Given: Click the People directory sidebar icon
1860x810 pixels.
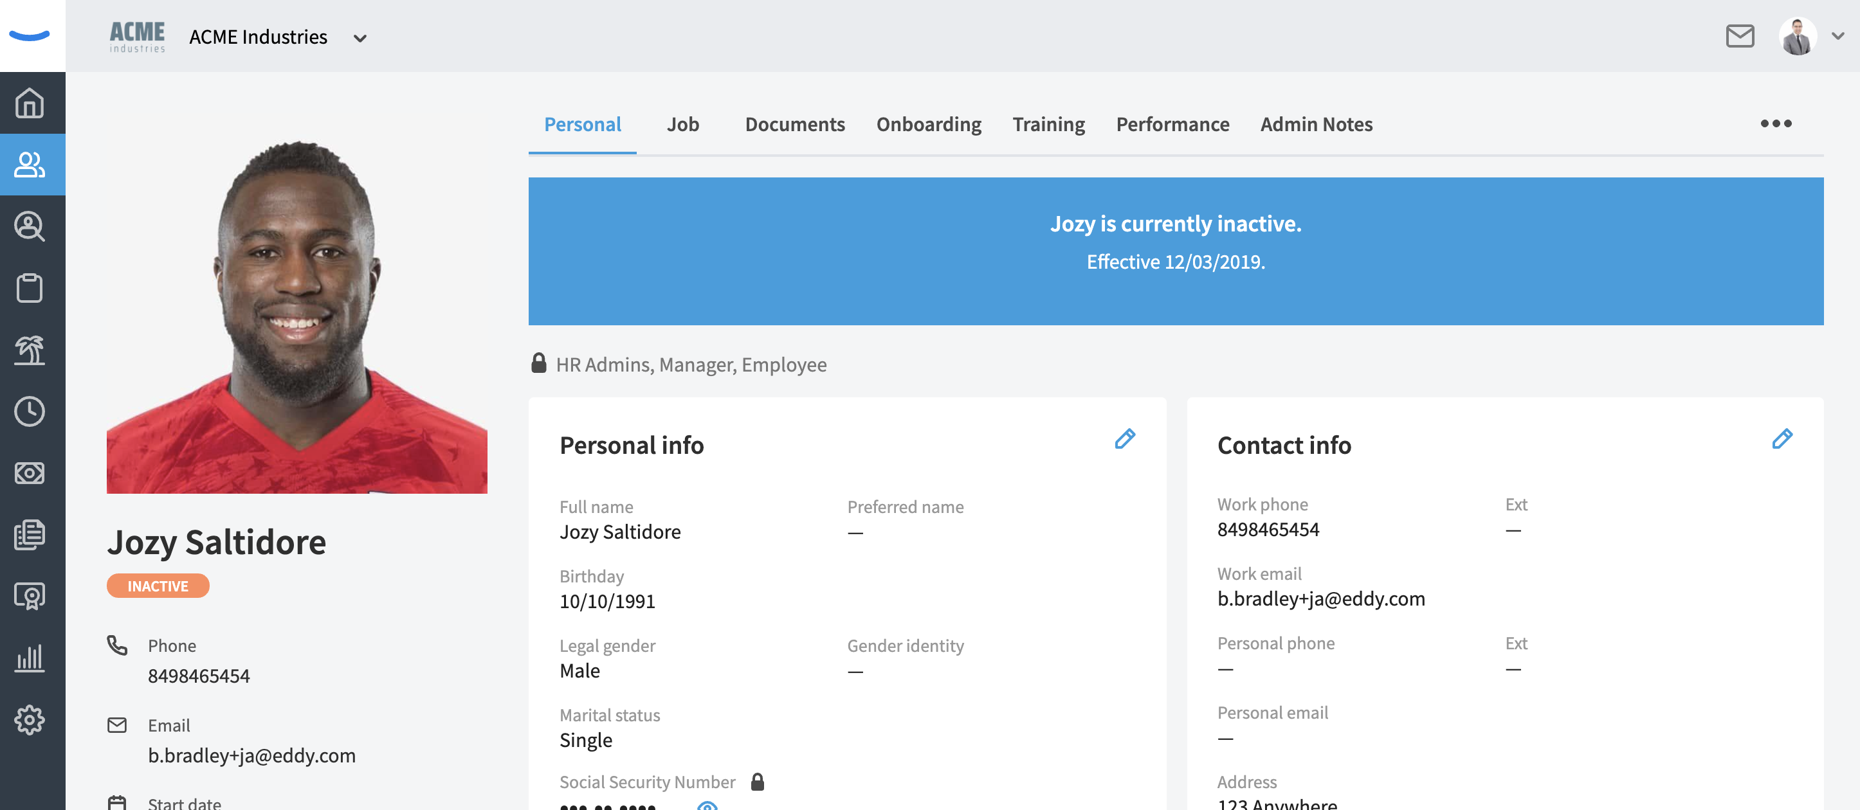Looking at the screenshot, I should pos(30,165).
